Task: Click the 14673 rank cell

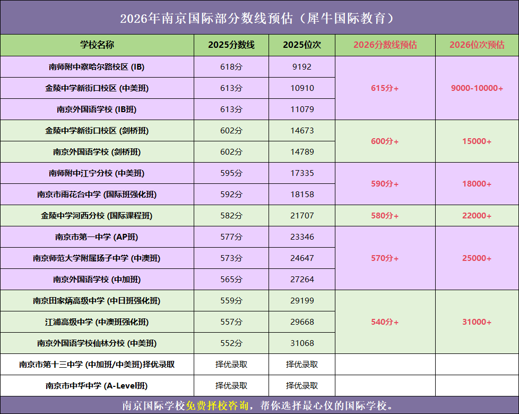Action: click(x=302, y=131)
